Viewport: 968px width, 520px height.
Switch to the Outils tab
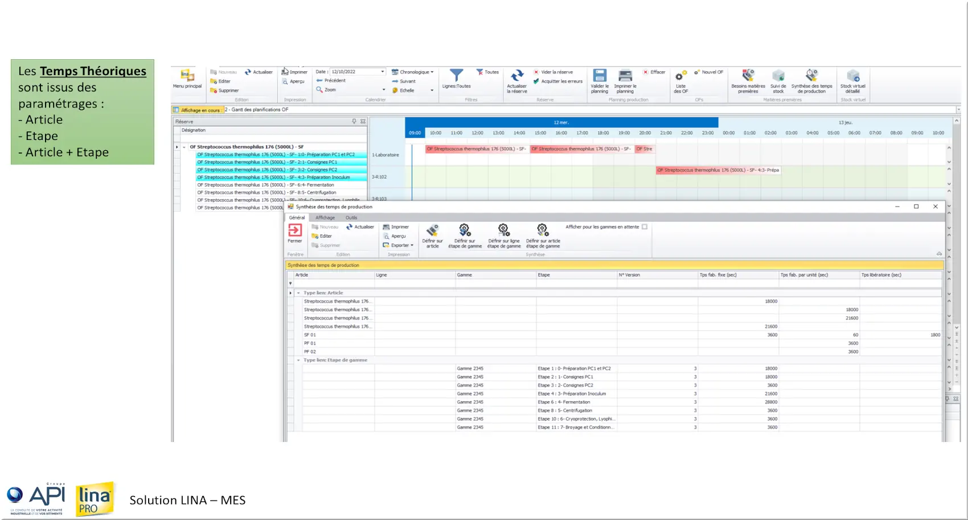(x=351, y=218)
